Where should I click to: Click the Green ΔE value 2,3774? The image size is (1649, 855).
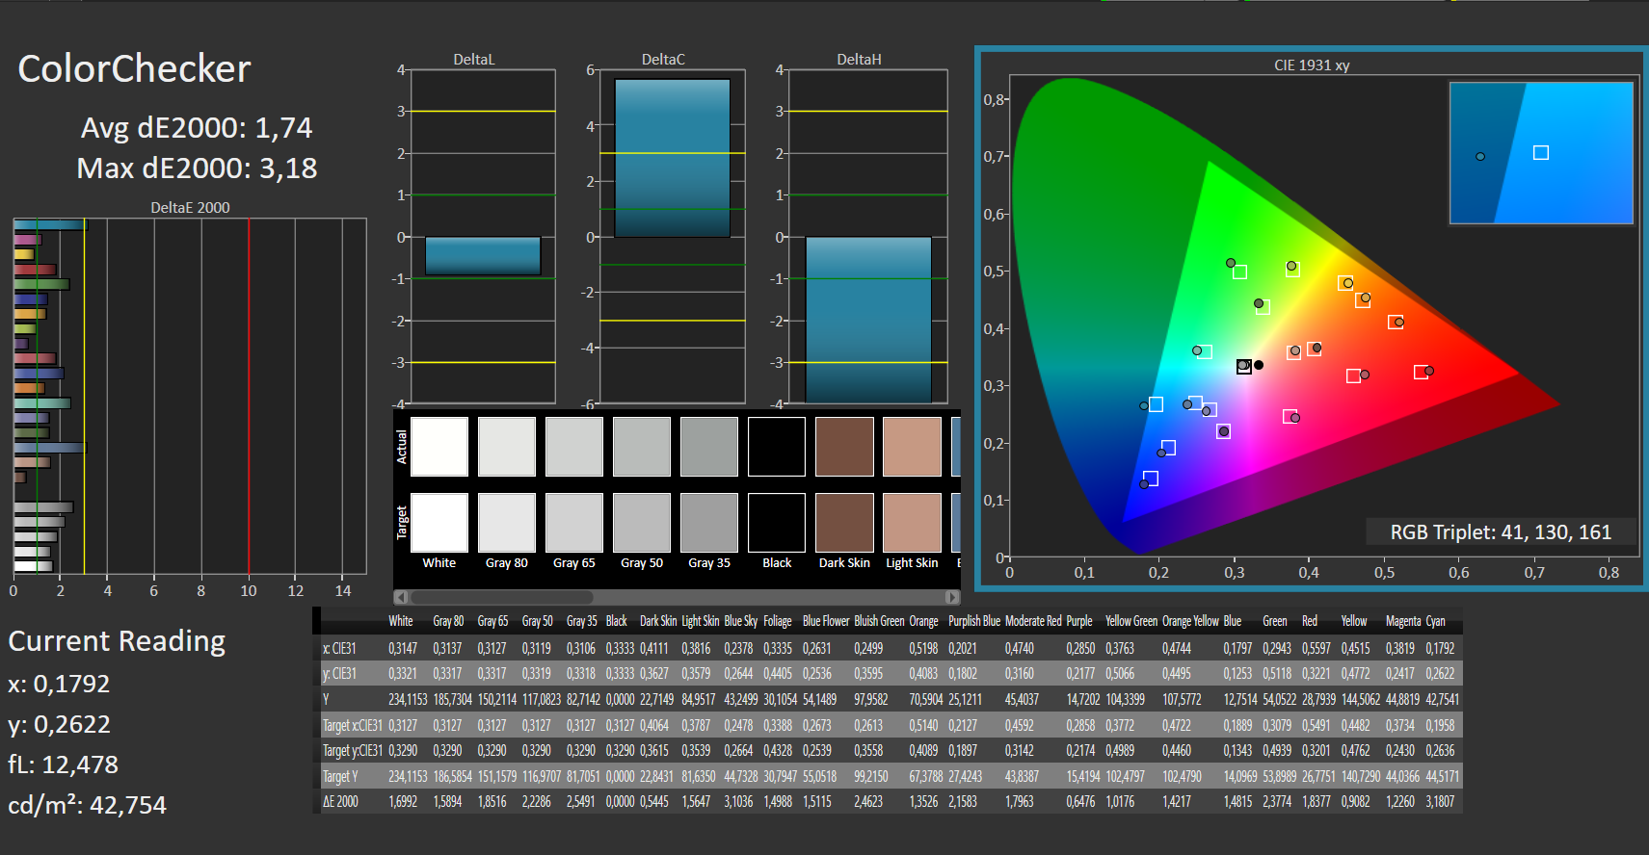[1277, 801]
